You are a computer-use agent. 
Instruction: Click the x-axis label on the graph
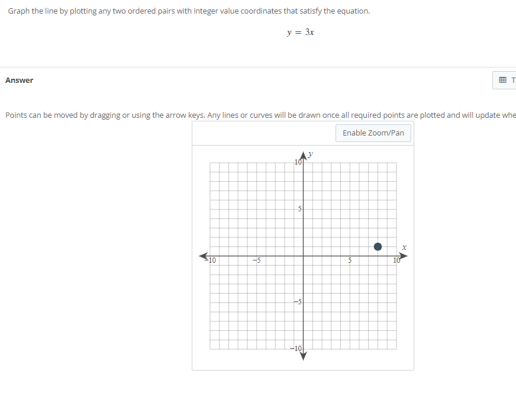403,247
